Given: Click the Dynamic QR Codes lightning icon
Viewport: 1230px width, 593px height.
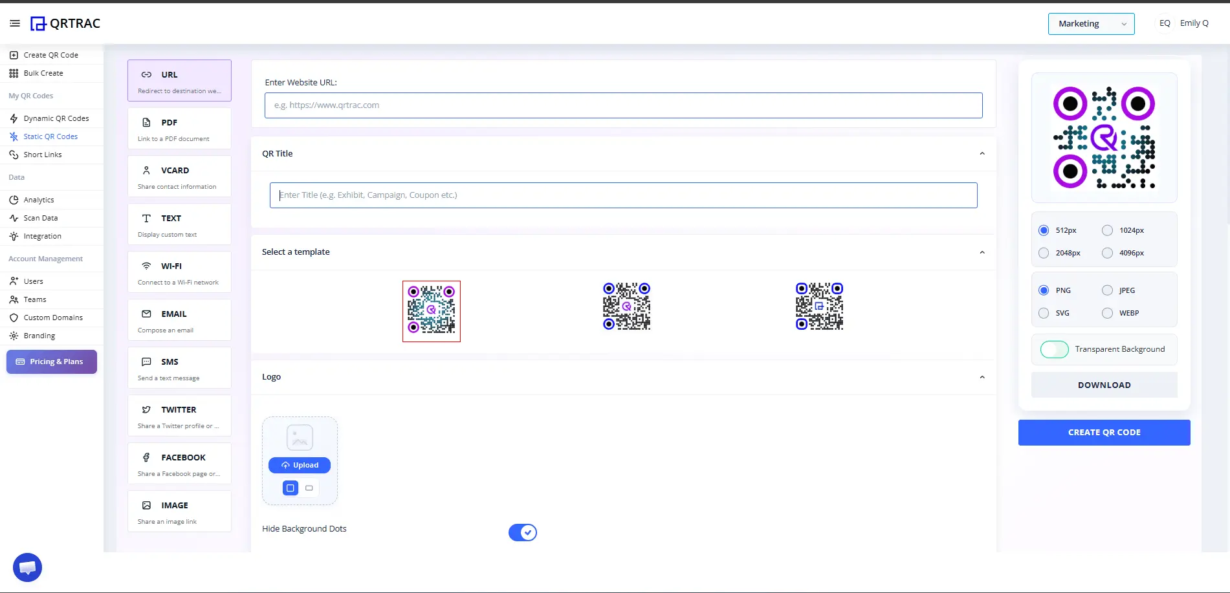Looking at the screenshot, I should (14, 118).
